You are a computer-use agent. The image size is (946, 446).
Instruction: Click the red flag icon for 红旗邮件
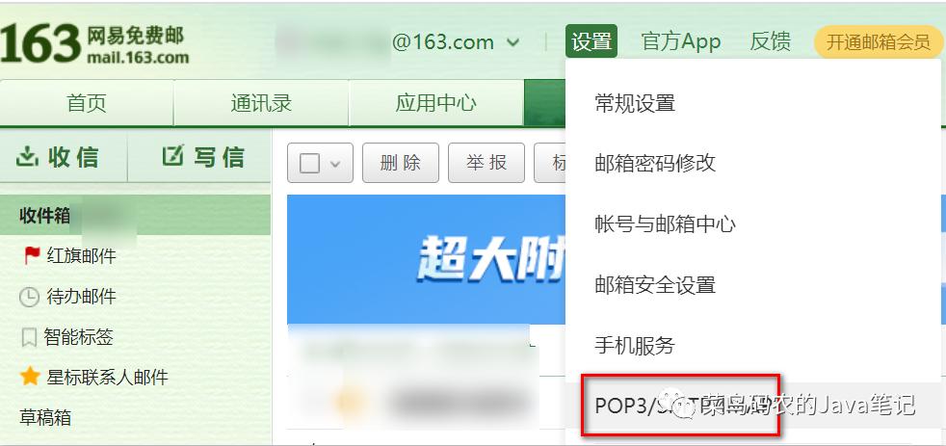click(32, 256)
